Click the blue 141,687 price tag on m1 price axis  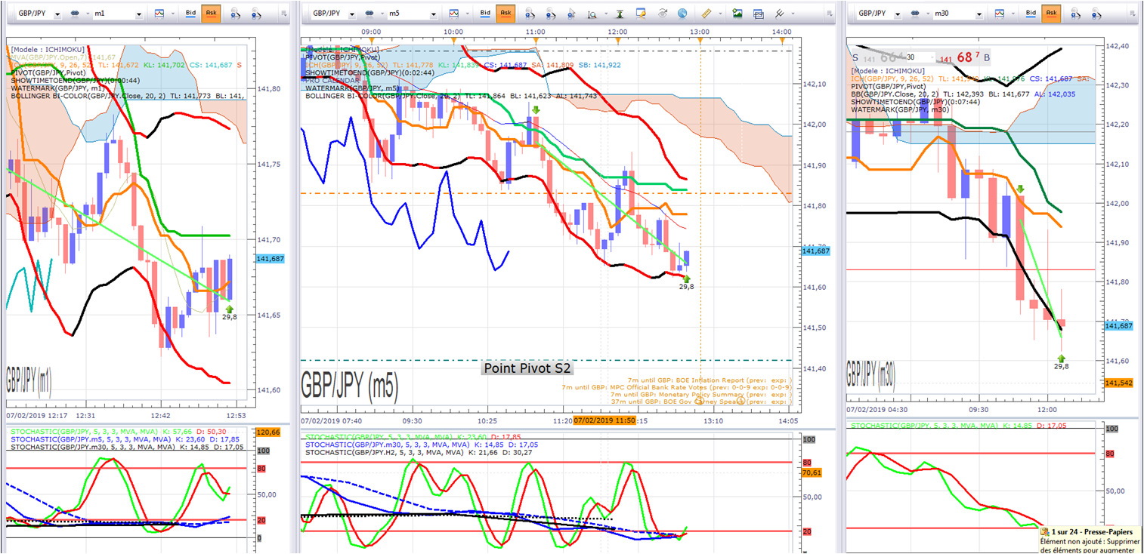tap(270, 259)
